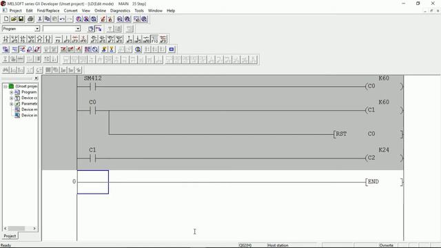The image size is (441, 248).
Task: Click the F9 horizontal line icon
Action: [58, 39]
